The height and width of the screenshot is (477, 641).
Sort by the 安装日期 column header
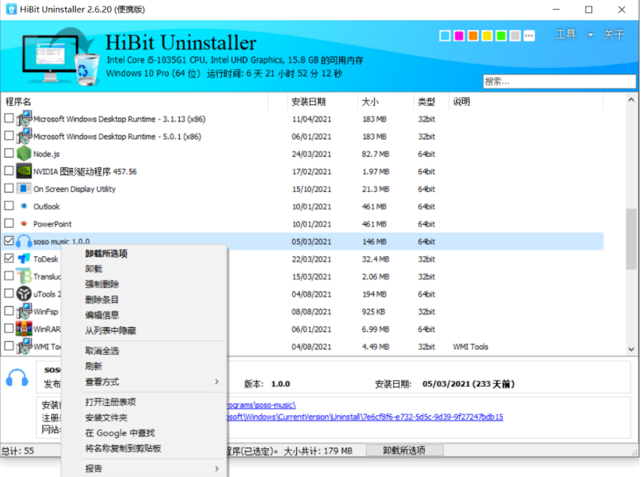[308, 102]
